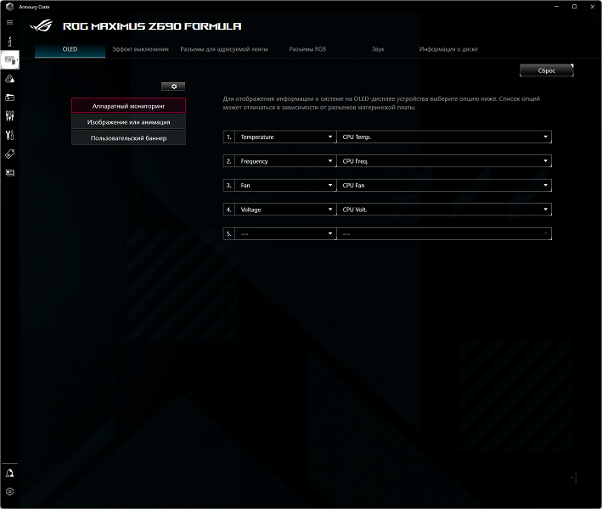Select the Device icon in sidebar
This screenshot has width=602, height=509.
[9, 60]
